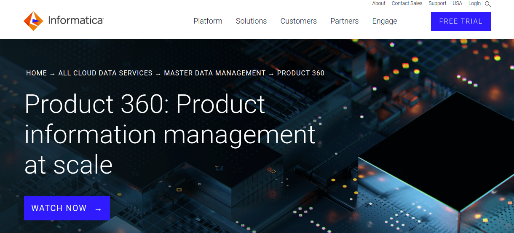Open the Engage menu
The height and width of the screenshot is (233, 514).
pyautogui.click(x=385, y=21)
